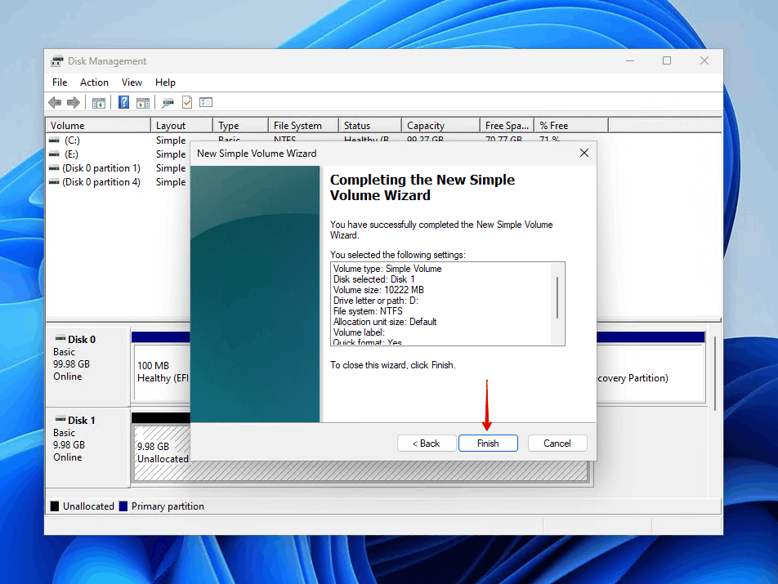Click the settings checklist toolbar icon
Screen dimensions: 778x584
pos(206,102)
